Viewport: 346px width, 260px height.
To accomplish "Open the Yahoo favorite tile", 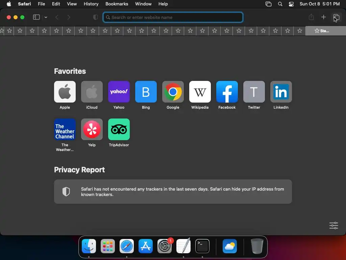I will 119,92.
